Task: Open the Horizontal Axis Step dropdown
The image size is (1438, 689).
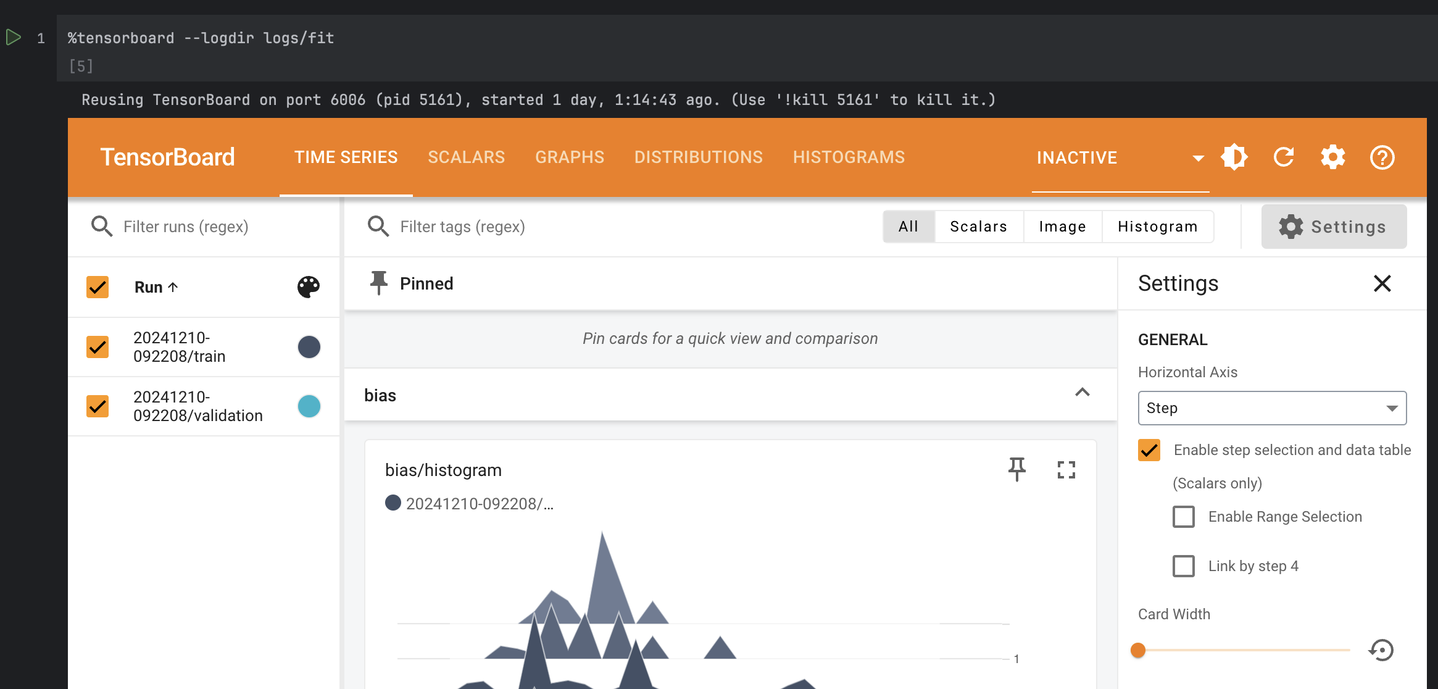Action: (1272, 408)
